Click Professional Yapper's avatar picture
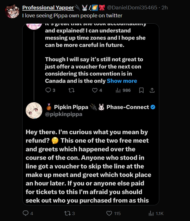190x221 pixels. coord(12,11)
